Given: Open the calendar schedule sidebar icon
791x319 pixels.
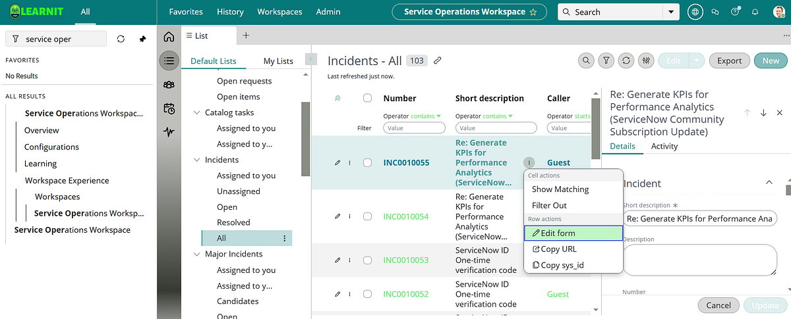Looking at the screenshot, I should tap(169, 109).
